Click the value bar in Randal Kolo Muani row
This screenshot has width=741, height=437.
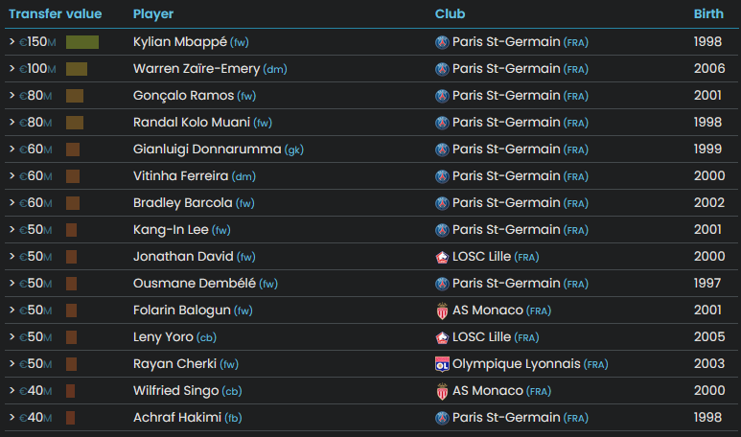tap(75, 123)
